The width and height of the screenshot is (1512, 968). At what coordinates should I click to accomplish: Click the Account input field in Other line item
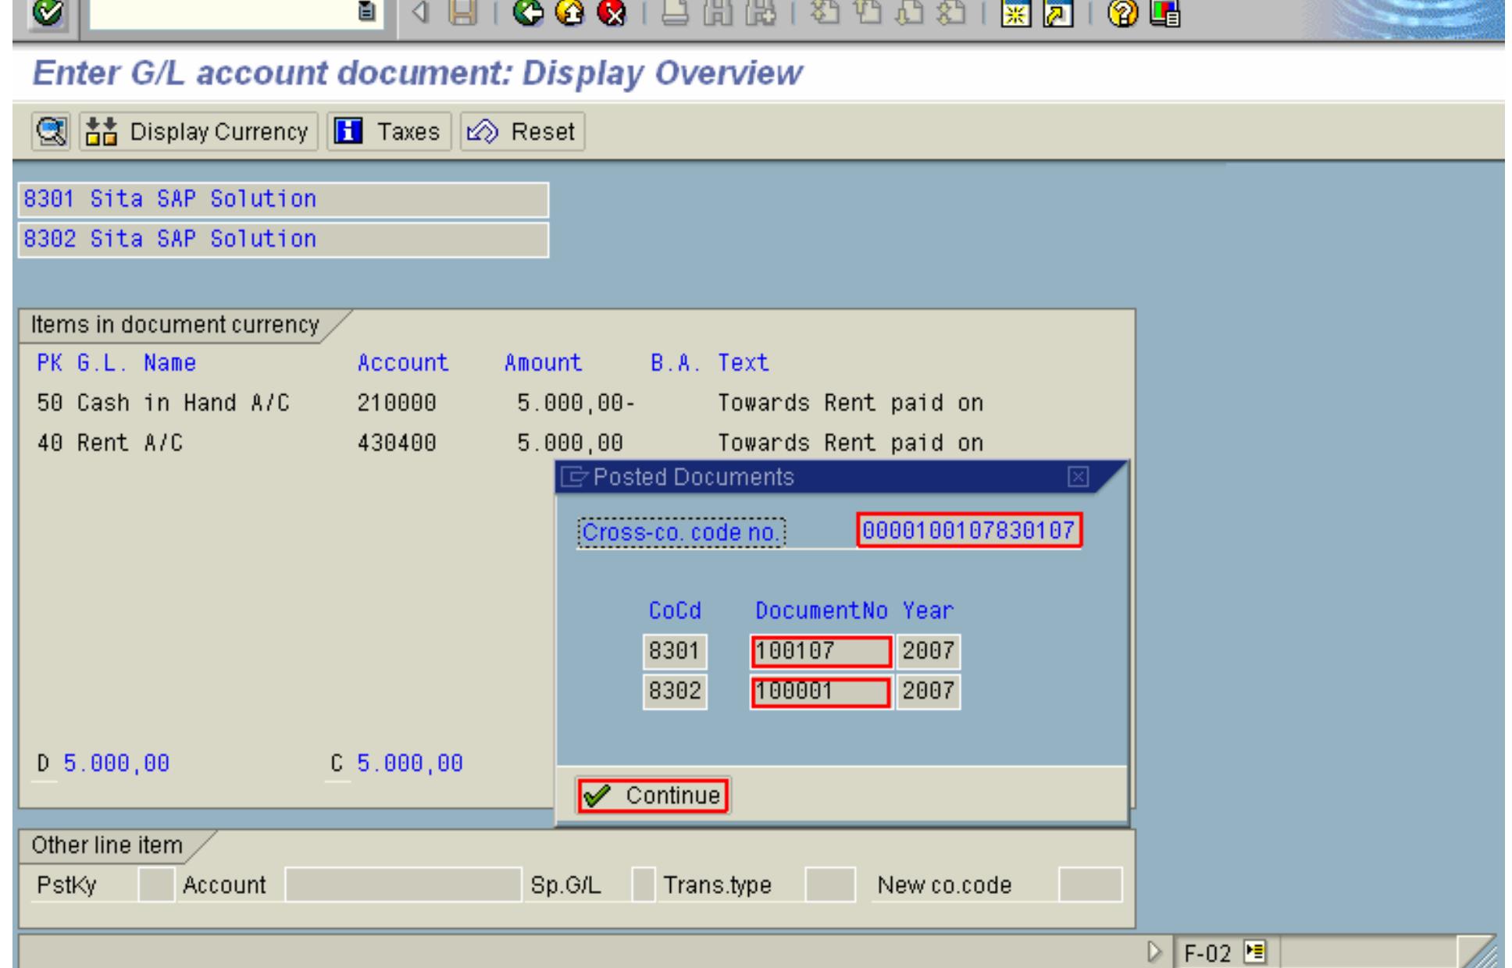pos(403,885)
